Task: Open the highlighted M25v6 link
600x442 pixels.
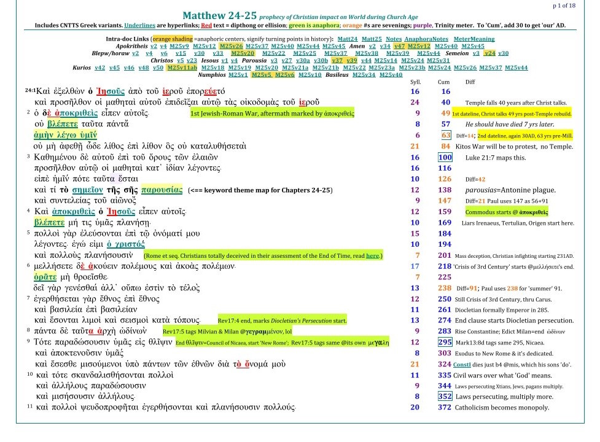Action: pos(285,75)
